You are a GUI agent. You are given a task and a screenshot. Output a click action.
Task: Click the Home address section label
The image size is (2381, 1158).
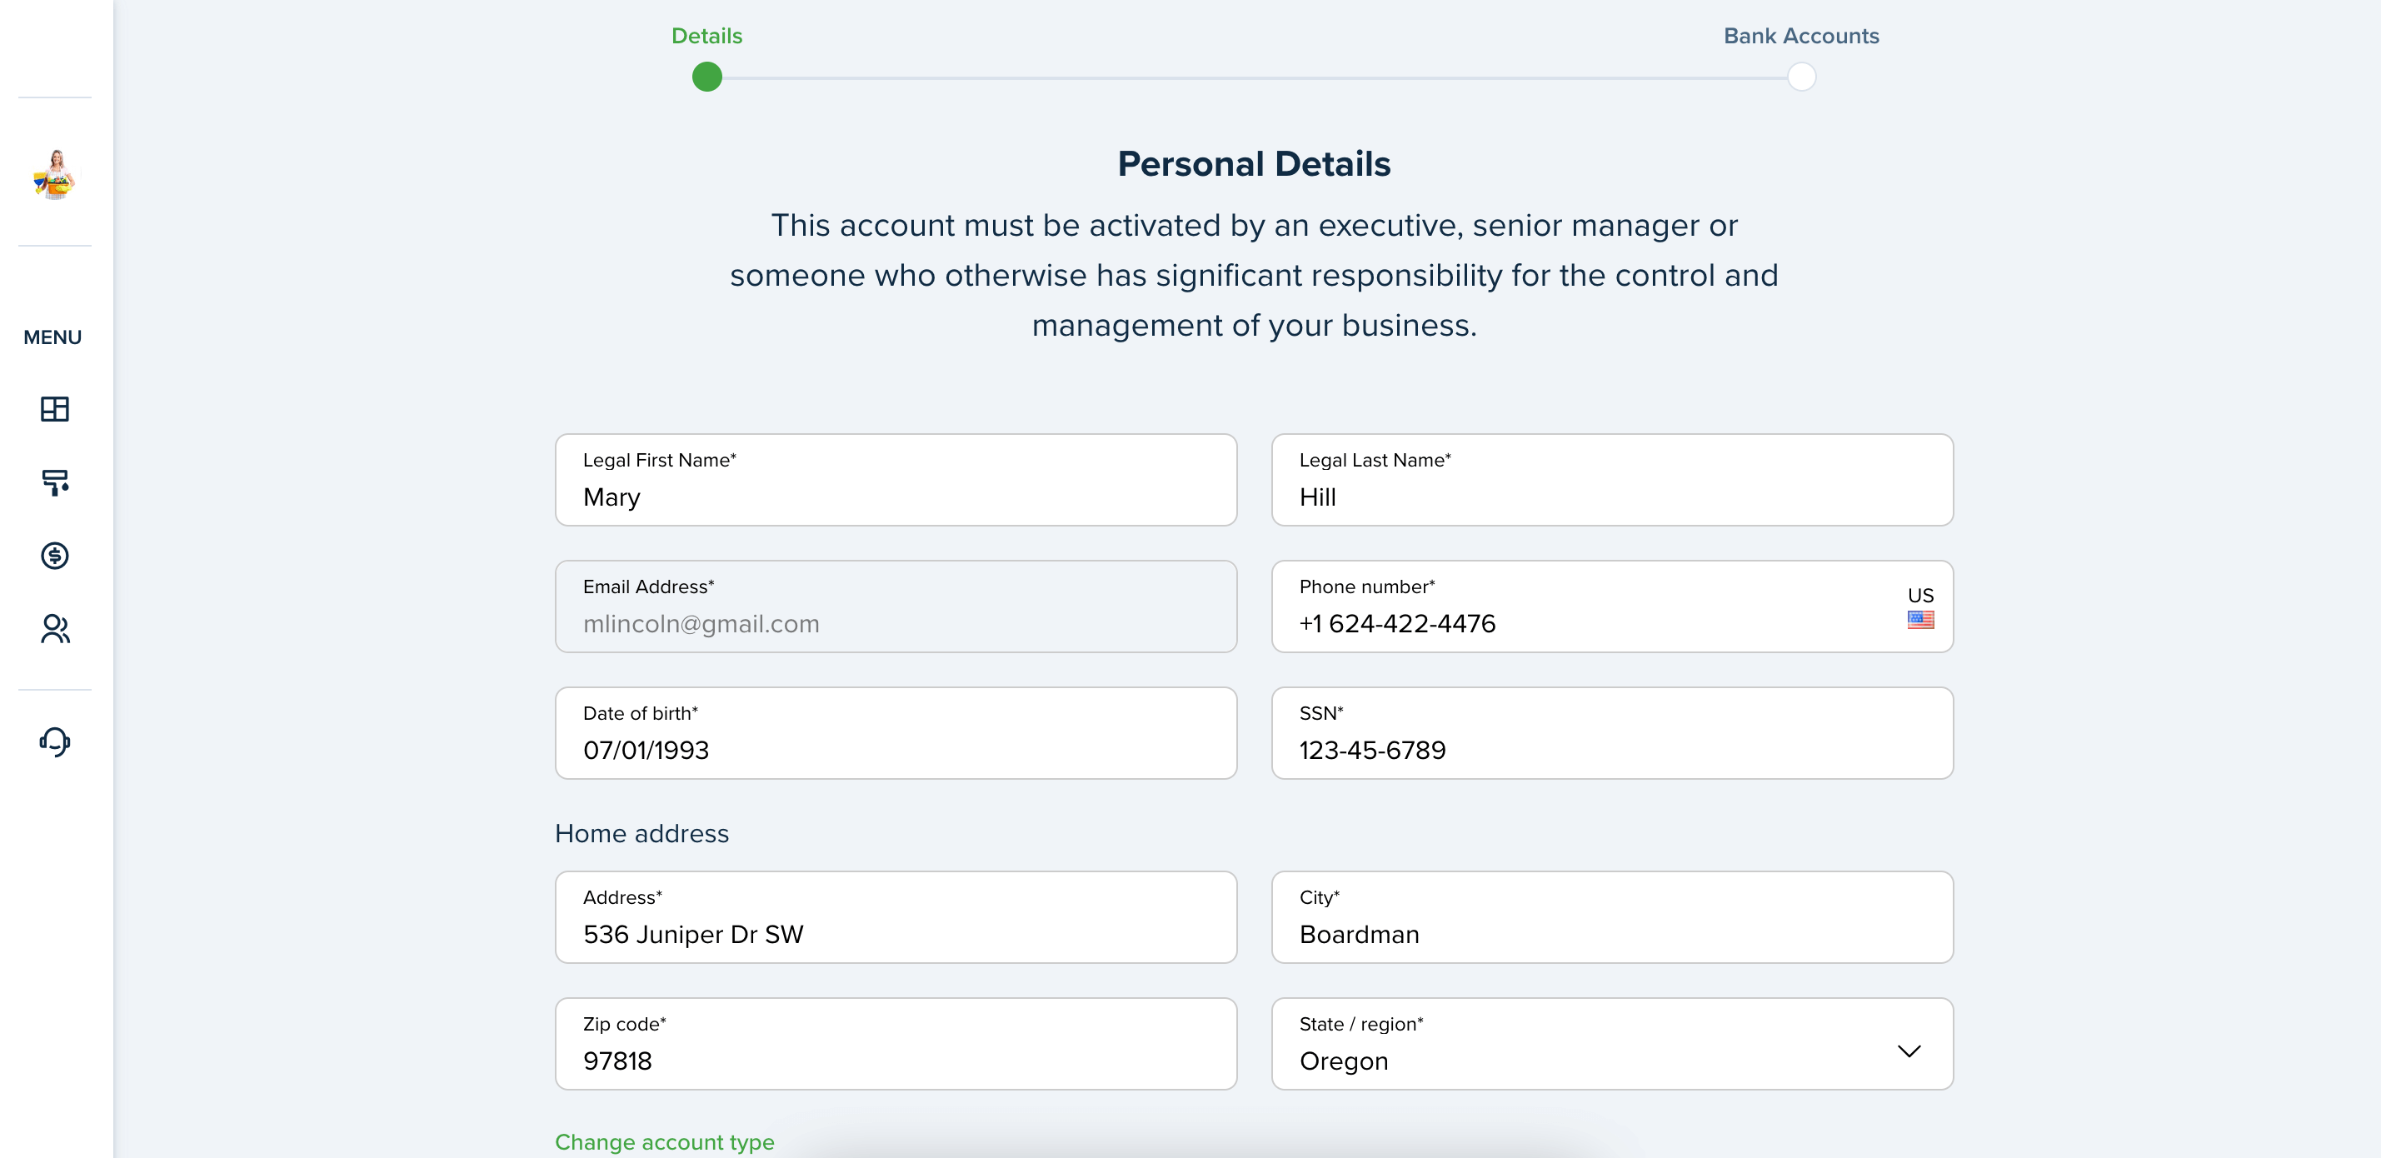pos(641,834)
